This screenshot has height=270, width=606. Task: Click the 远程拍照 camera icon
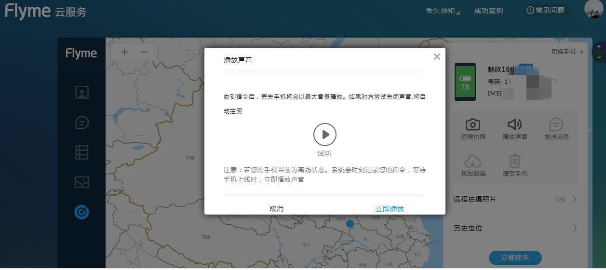[473, 124]
